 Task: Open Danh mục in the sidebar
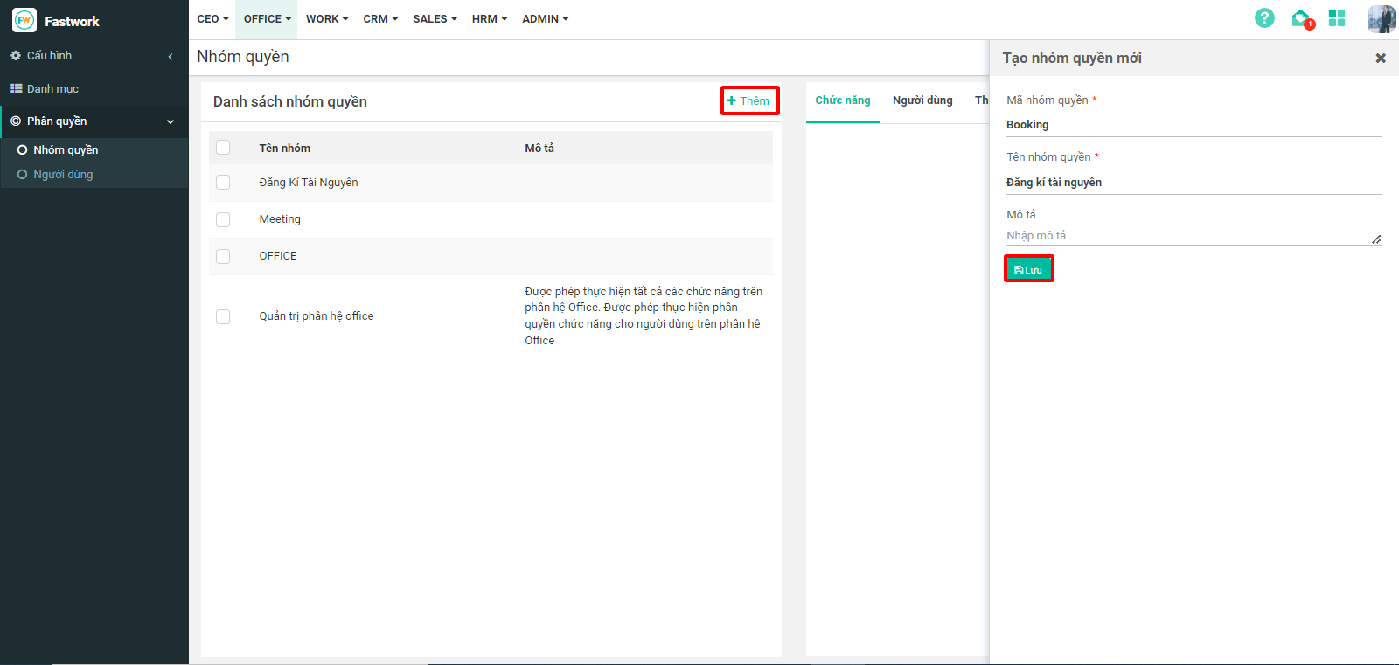(52, 88)
